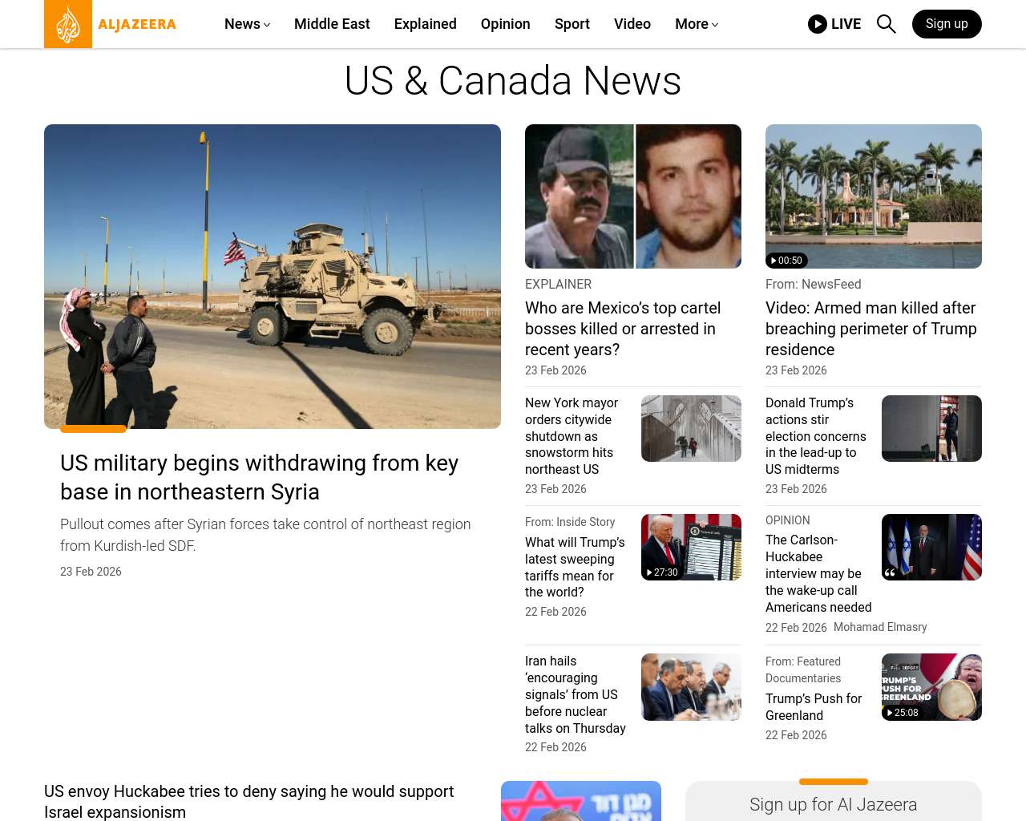
Task: Open the Middle East section
Action: [332, 24]
